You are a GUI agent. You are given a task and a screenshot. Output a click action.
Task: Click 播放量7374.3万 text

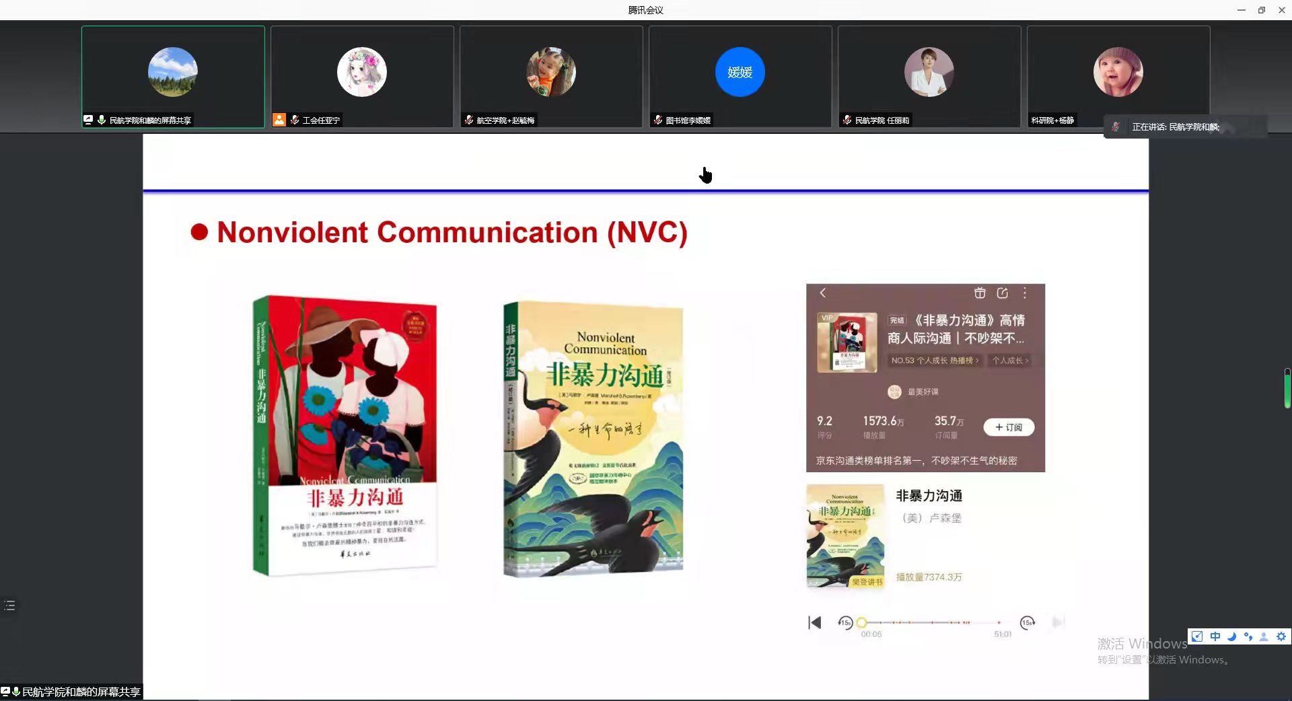click(x=929, y=577)
